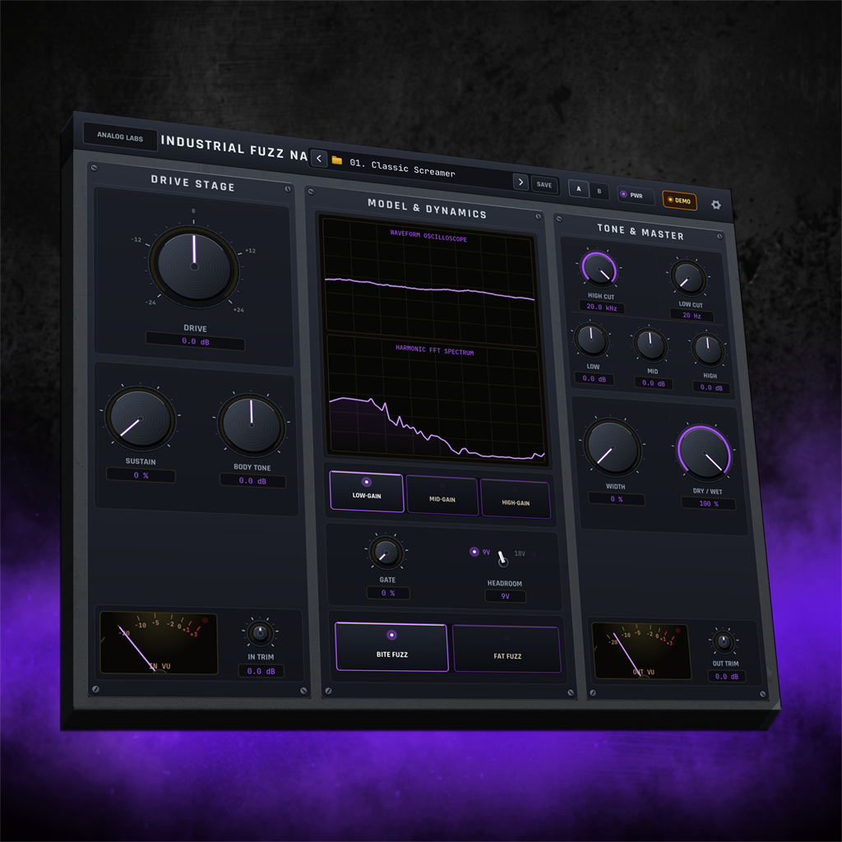Go to the previous preset arrow
This screenshot has width=842, height=842.
point(319,159)
